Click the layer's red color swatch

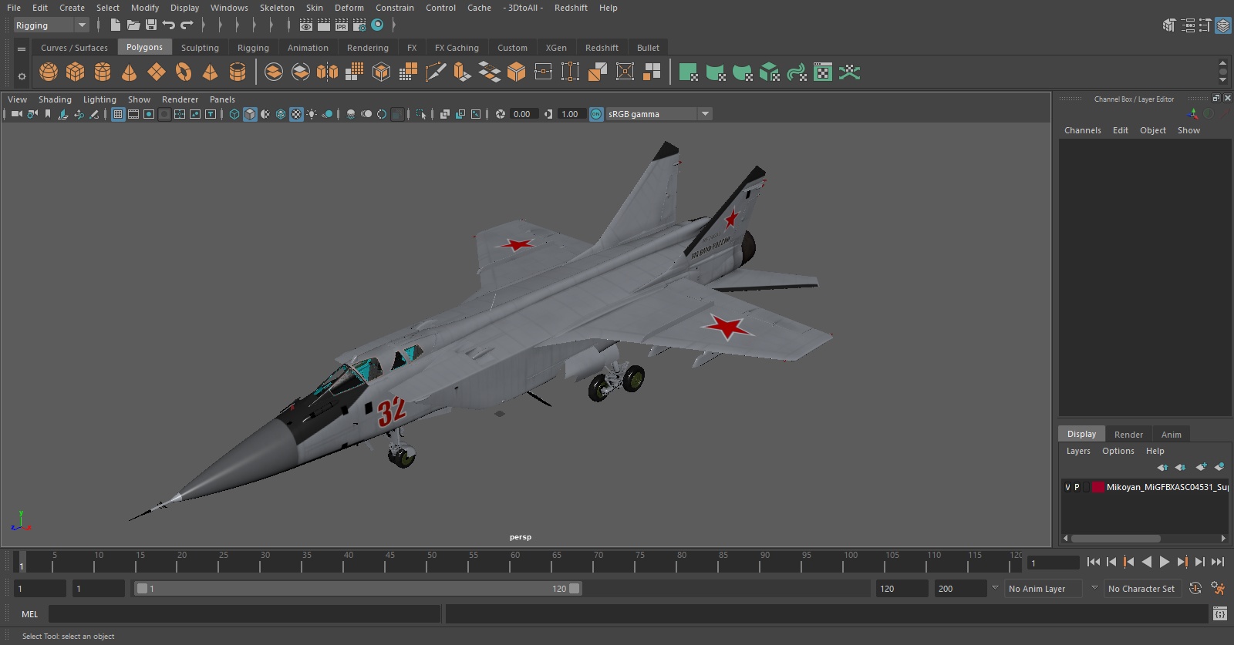click(x=1097, y=487)
